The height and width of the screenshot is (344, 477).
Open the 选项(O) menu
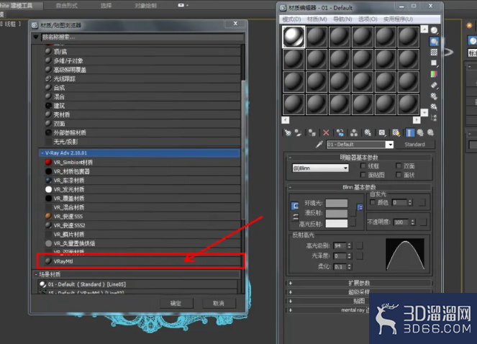(368, 19)
